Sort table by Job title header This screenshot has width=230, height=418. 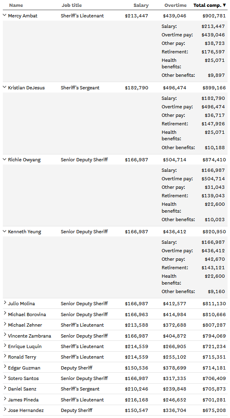click(x=72, y=5)
